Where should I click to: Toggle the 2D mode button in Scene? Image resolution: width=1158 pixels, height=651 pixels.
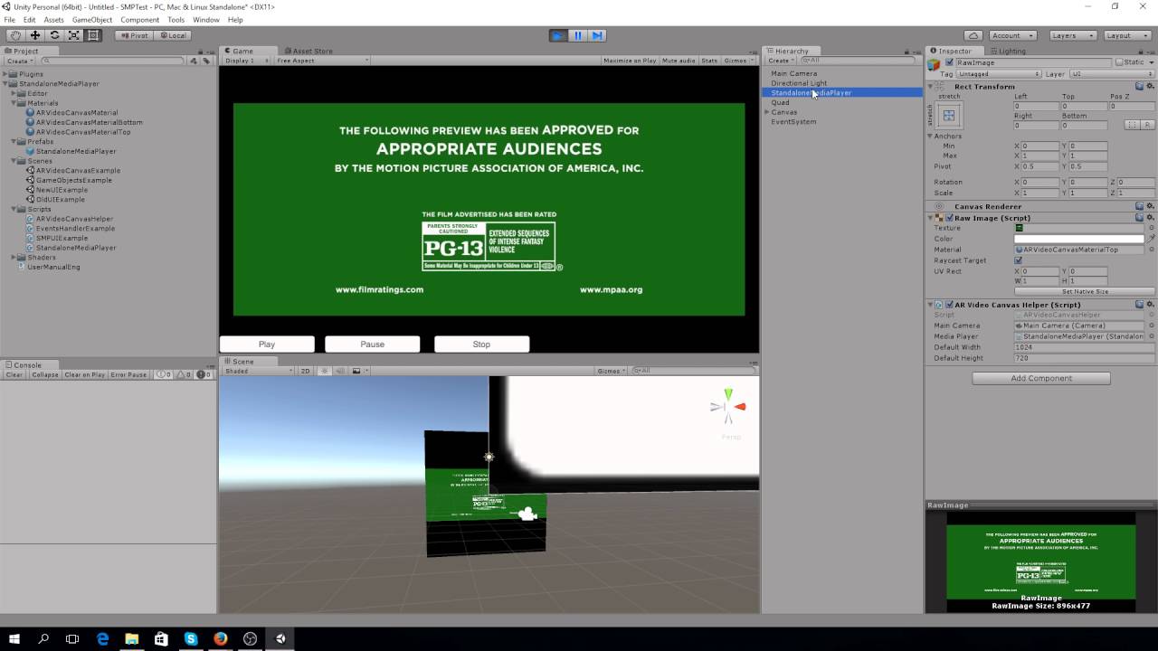(305, 371)
